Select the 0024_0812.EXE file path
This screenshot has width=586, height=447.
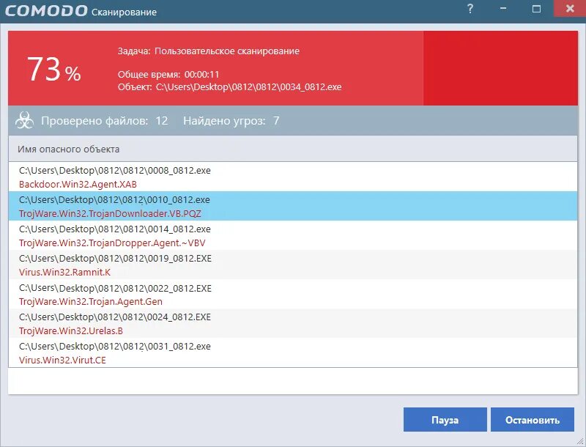(x=115, y=317)
